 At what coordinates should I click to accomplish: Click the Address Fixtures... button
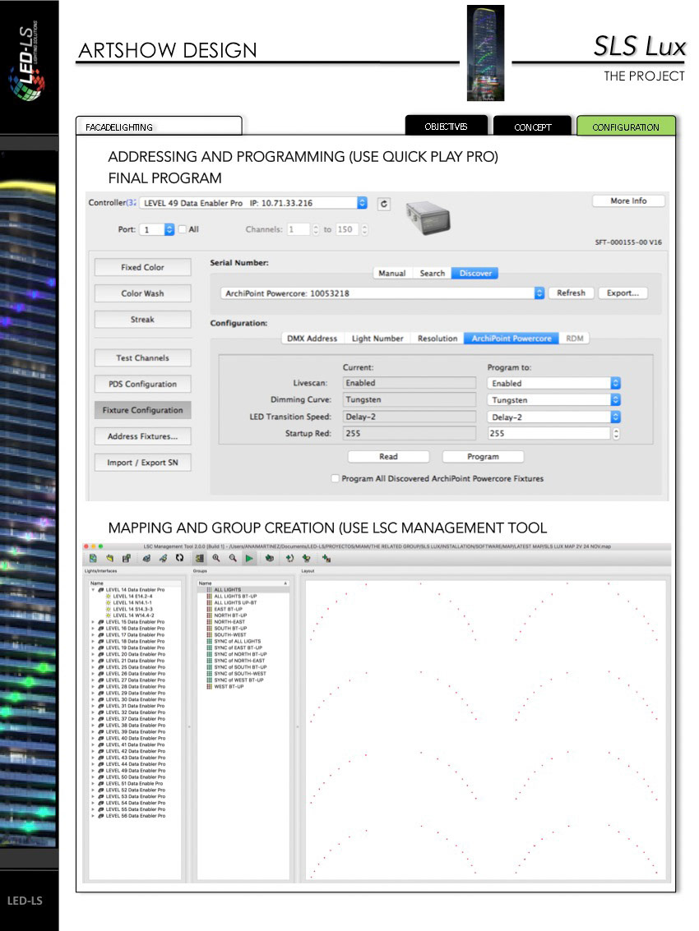pyautogui.click(x=142, y=436)
